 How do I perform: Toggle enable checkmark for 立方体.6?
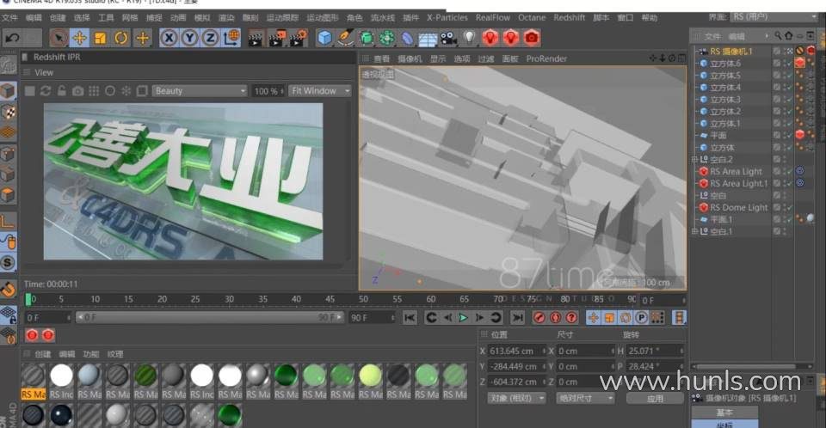pos(789,64)
